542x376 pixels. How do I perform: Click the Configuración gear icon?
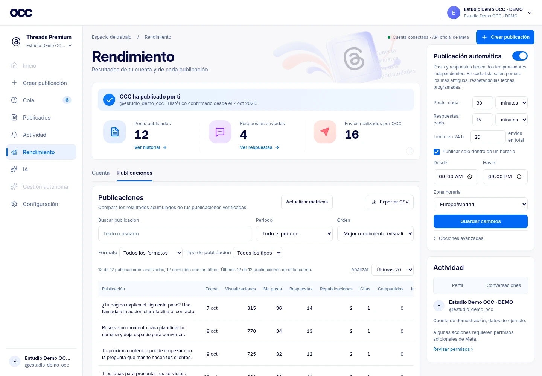coord(14,204)
